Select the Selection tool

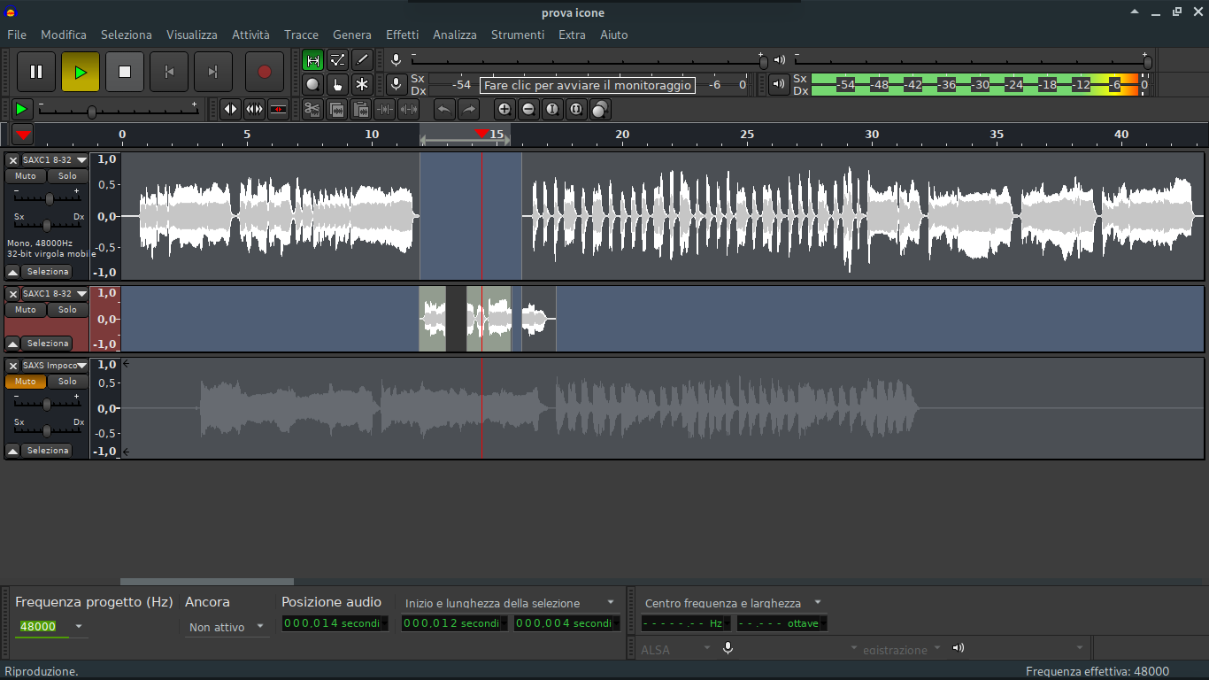point(312,60)
